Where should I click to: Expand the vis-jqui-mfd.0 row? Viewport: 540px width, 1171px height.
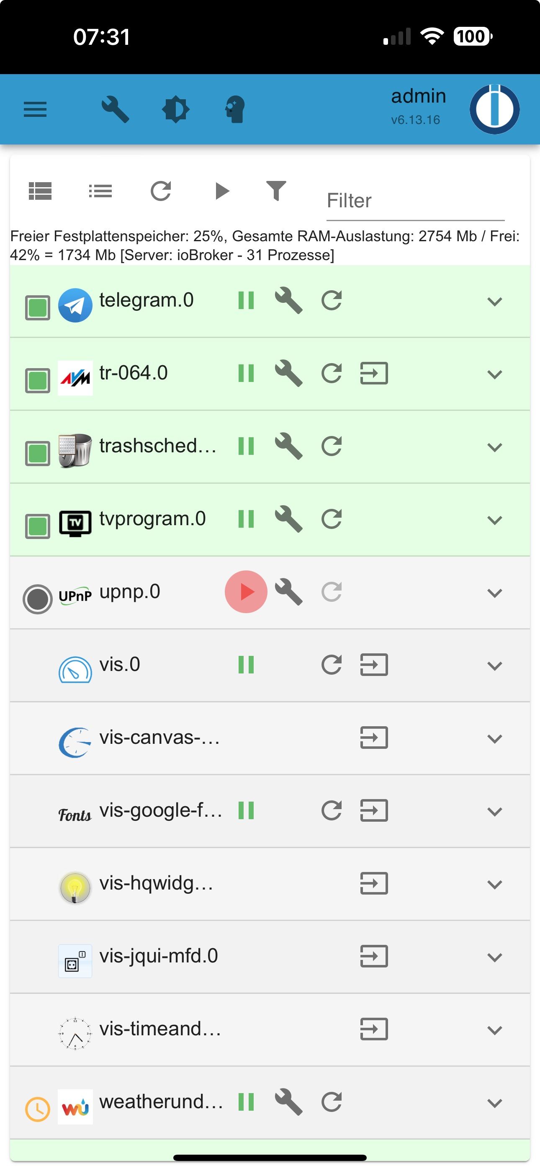pos(494,957)
